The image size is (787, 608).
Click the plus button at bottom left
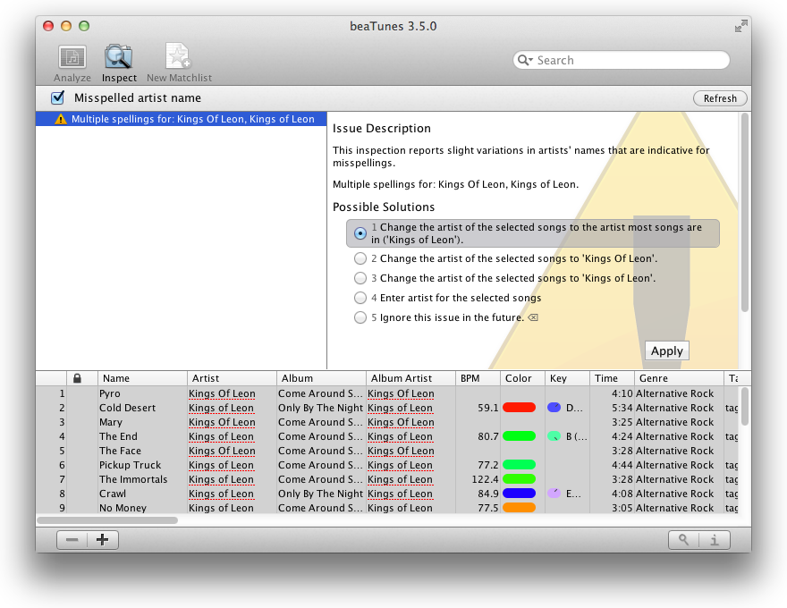point(103,540)
